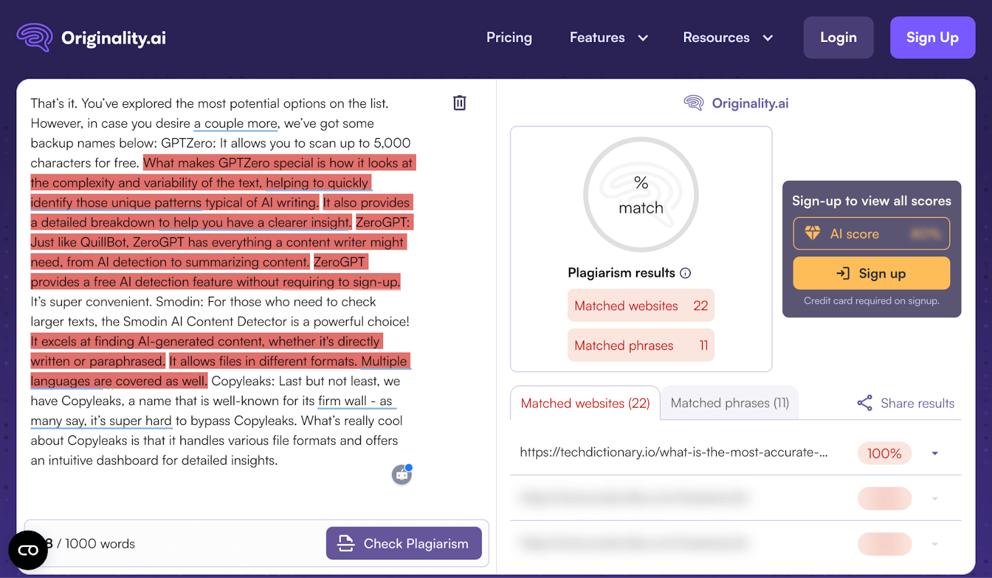
Task: Click the Login button
Action: click(838, 38)
